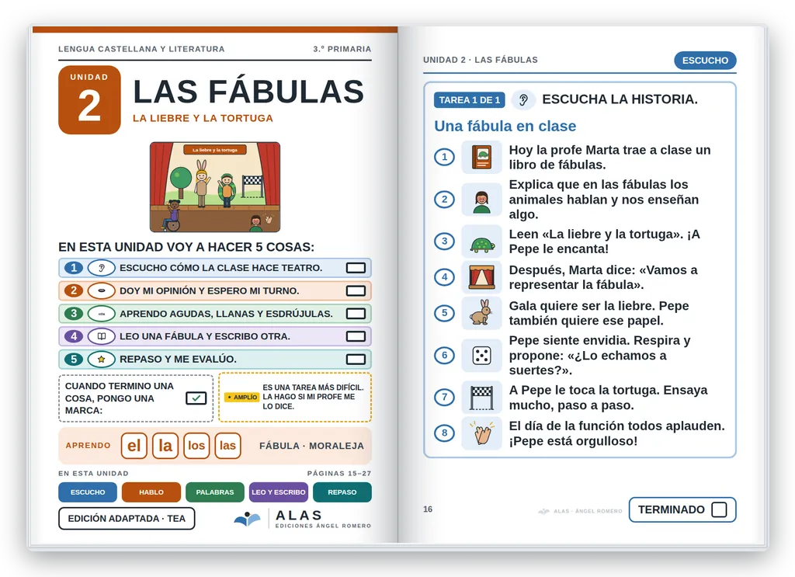Click the TAREA 1 DE 1 badge

pos(470,100)
